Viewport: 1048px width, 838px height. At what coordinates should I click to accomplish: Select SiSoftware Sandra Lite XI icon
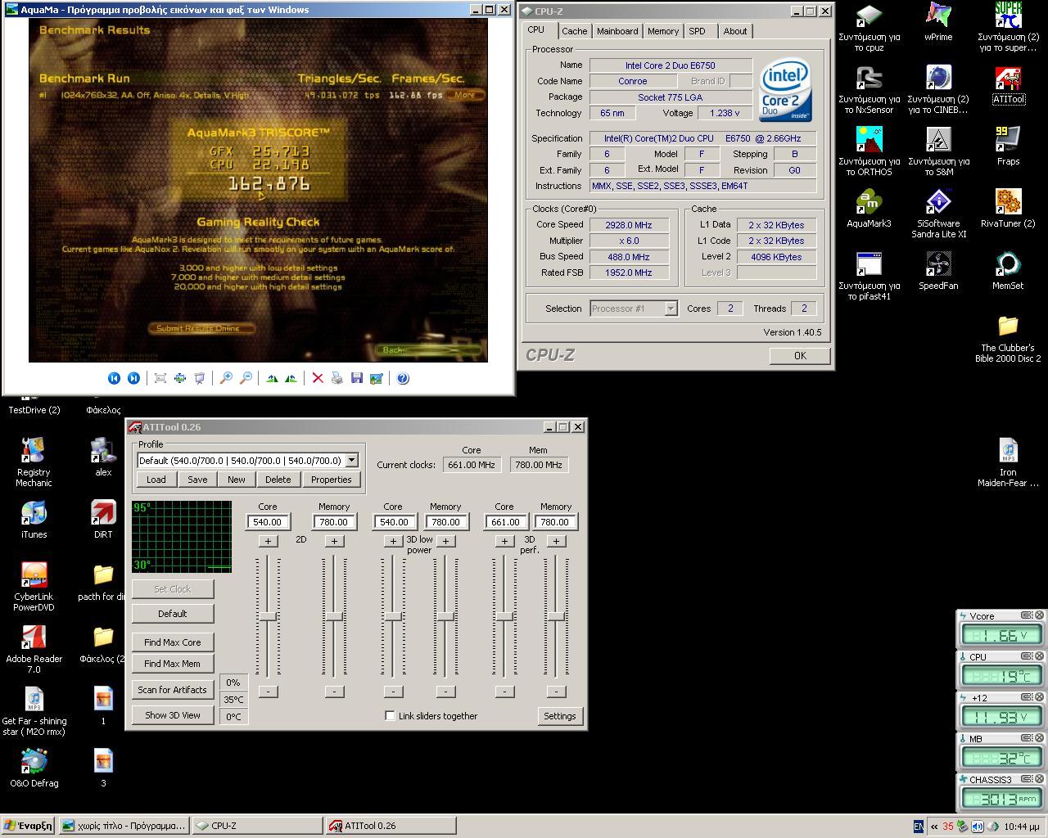tap(938, 214)
